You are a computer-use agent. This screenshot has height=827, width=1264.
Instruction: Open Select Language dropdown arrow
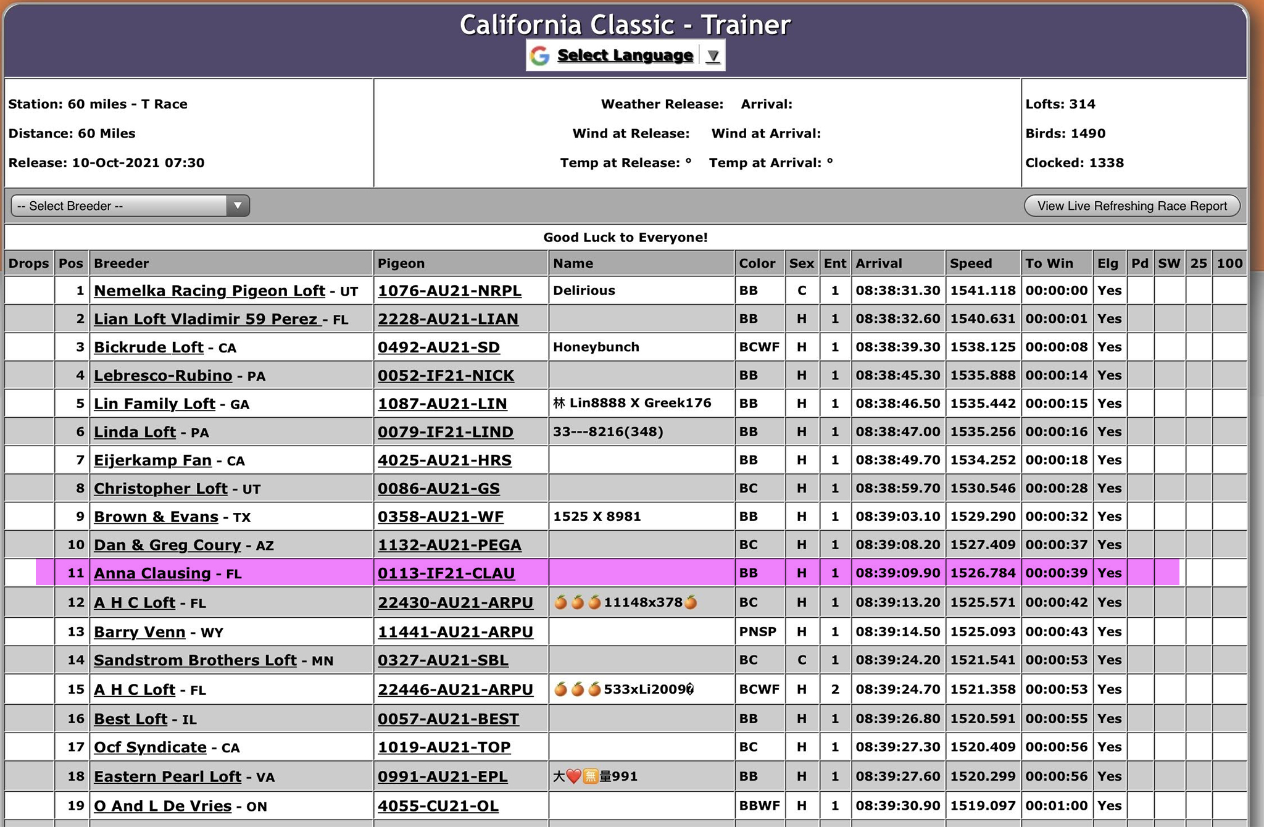tap(713, 56)
